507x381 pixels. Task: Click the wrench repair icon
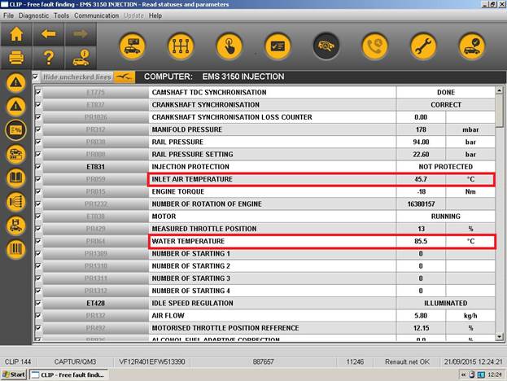[x=423, y=46]
